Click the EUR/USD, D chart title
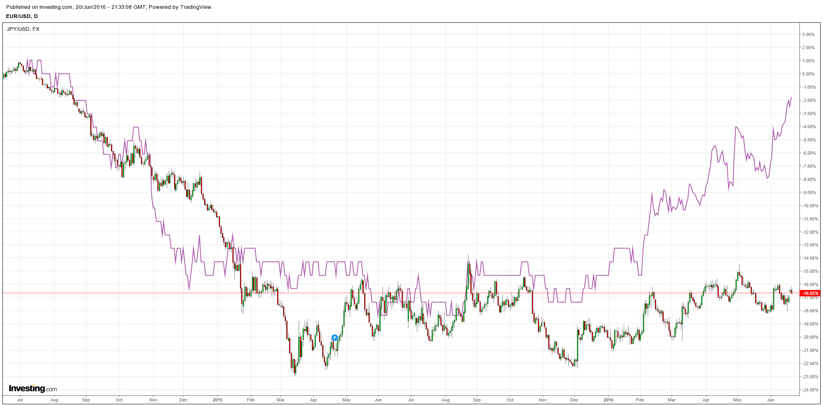 coord(22,16)
